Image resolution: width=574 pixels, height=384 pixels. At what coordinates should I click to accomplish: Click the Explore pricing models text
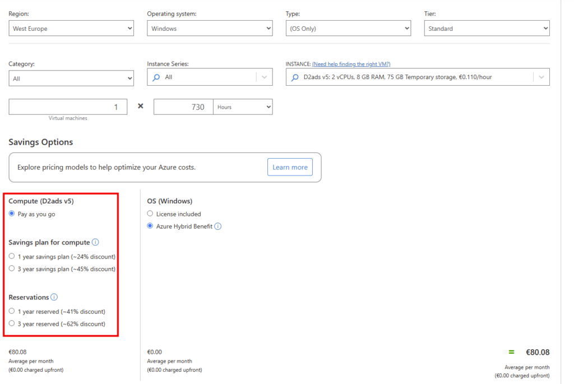pos(107,167)
